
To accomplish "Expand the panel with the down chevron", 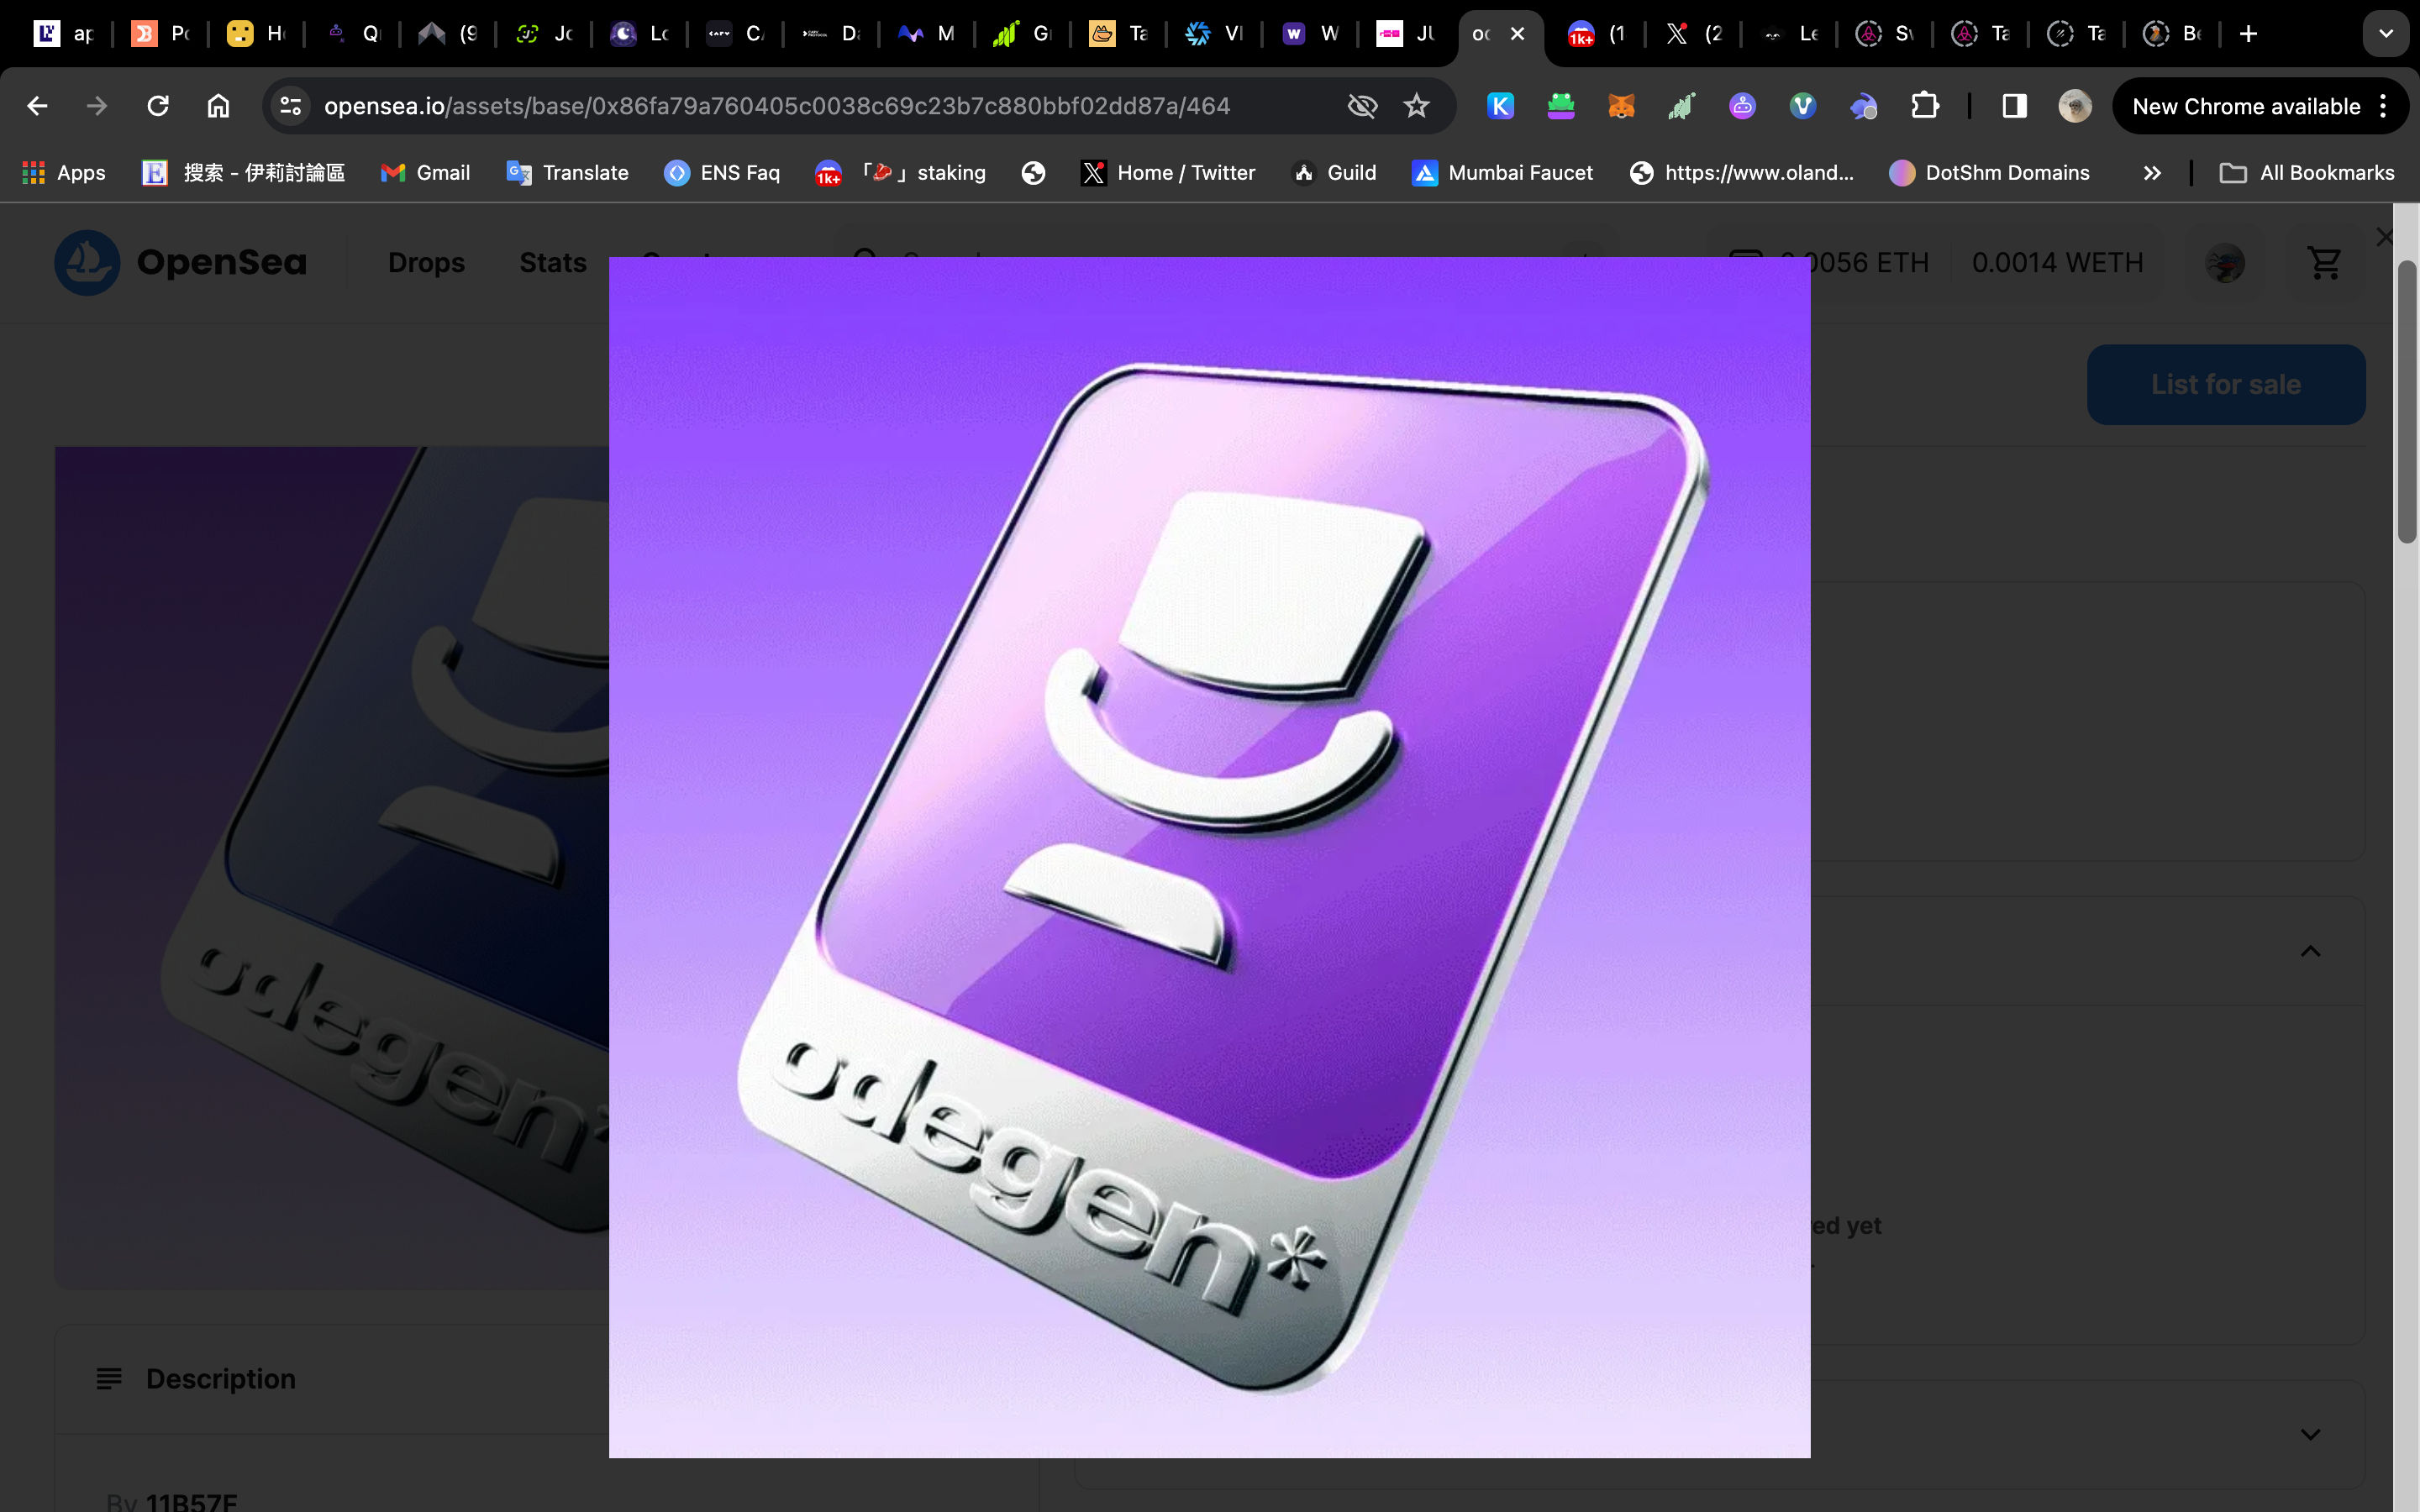I will (x=2310, y=1434).
